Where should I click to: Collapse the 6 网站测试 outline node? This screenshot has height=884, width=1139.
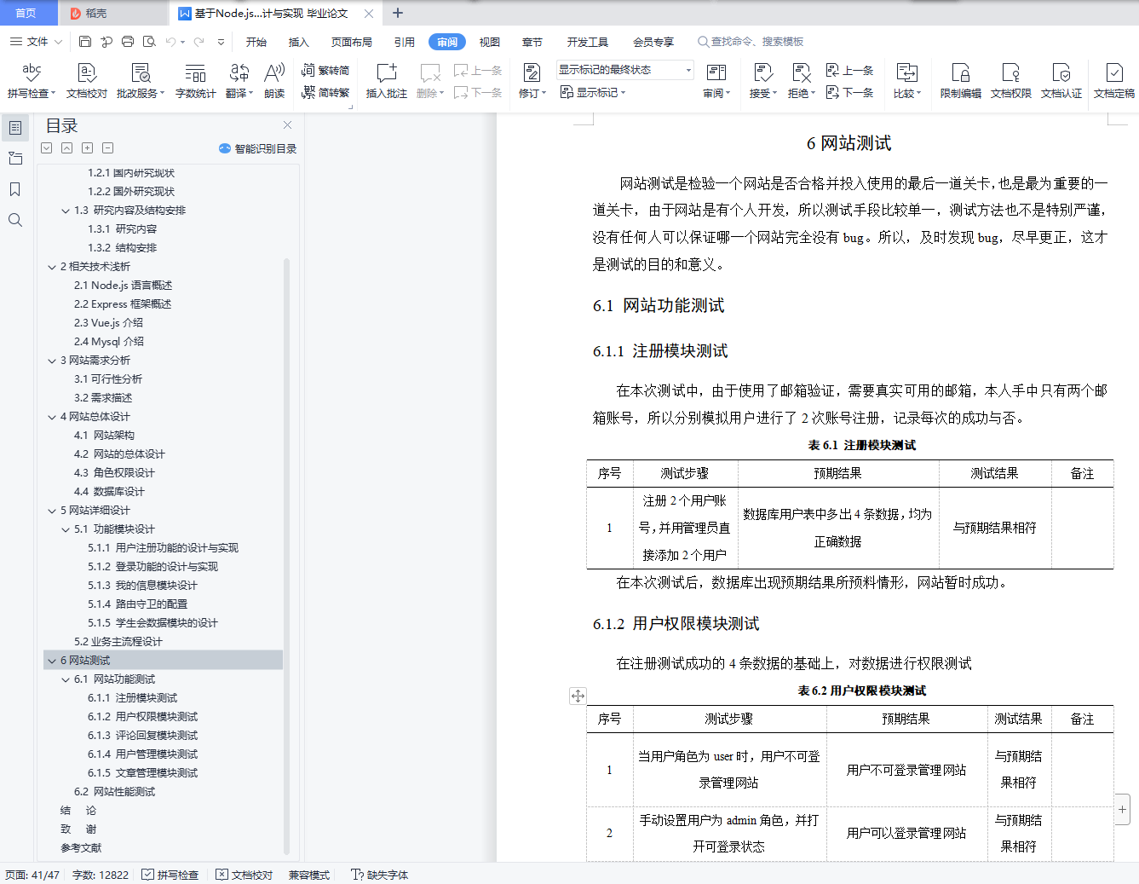pyautogui.click(x=52, y=661)
